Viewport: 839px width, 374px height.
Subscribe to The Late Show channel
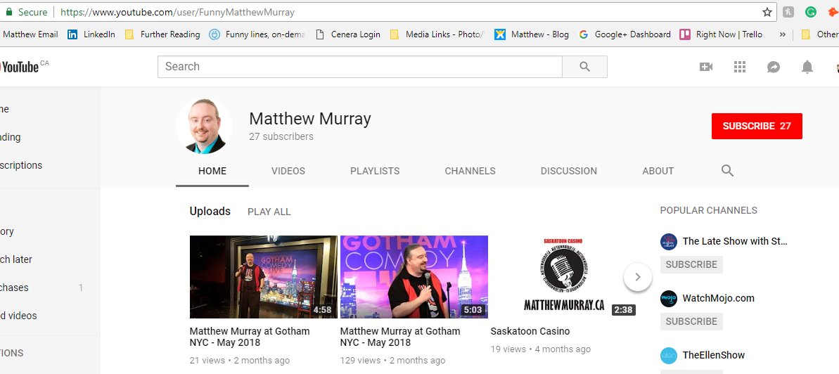click(x=691, y=264)
